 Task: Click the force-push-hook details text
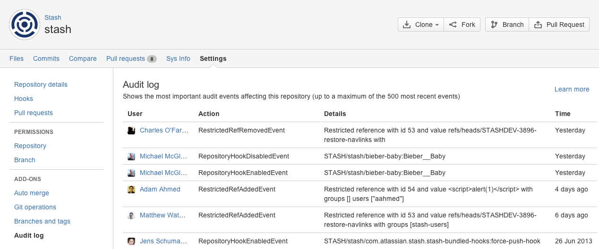click(x=432, y=241)
